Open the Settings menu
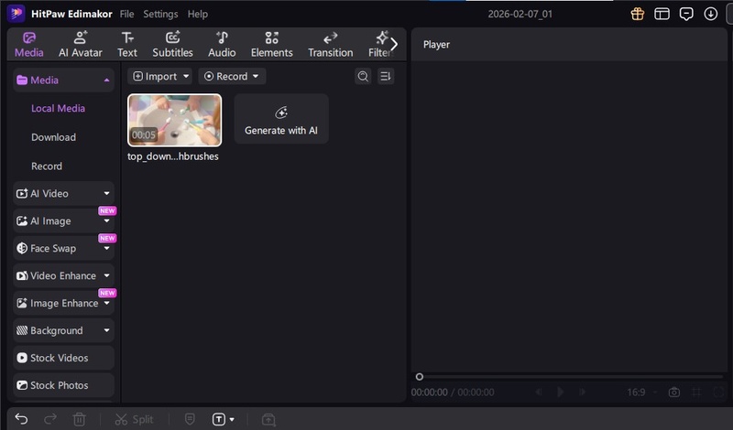Viewport: 733px width, 430px height. 160,15
